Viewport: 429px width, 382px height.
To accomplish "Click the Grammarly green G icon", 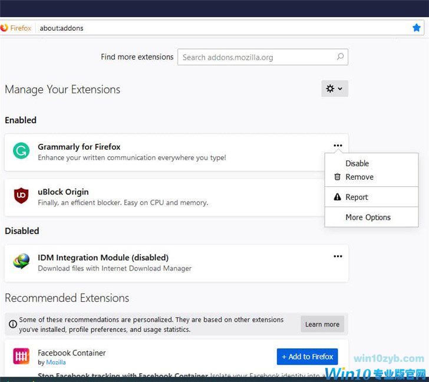I will click(21, 150).
